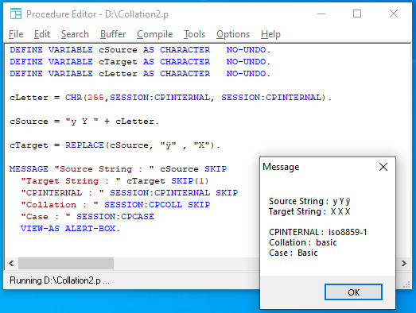Screen dimensions: 416x313
Task: Open the File menu
Action: point(16,34)
